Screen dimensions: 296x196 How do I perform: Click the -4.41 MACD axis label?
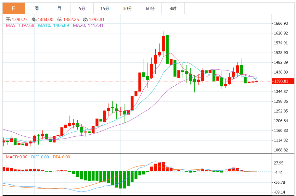tap(278, 173)
